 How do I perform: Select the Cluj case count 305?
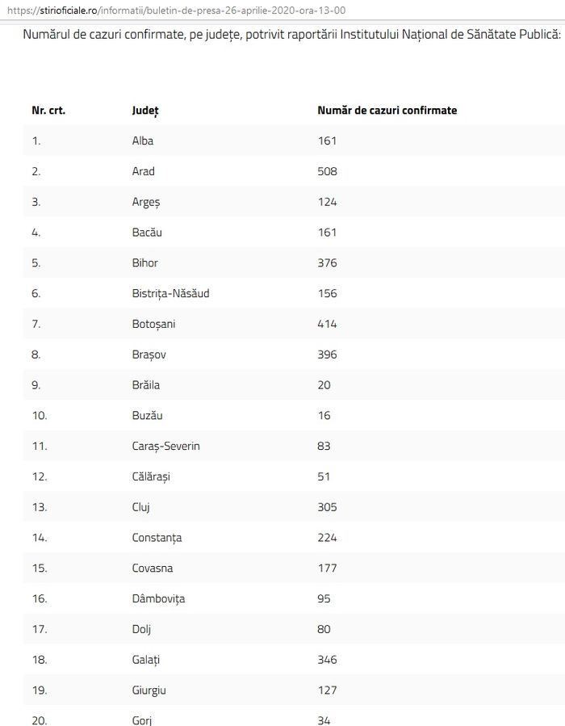327,507
